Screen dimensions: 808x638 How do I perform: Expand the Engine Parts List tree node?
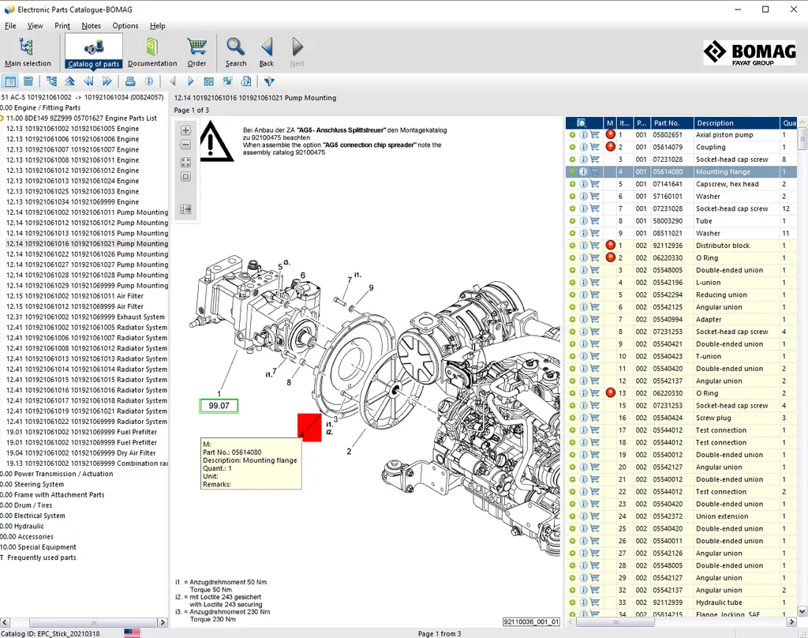[x=2, y=118]
